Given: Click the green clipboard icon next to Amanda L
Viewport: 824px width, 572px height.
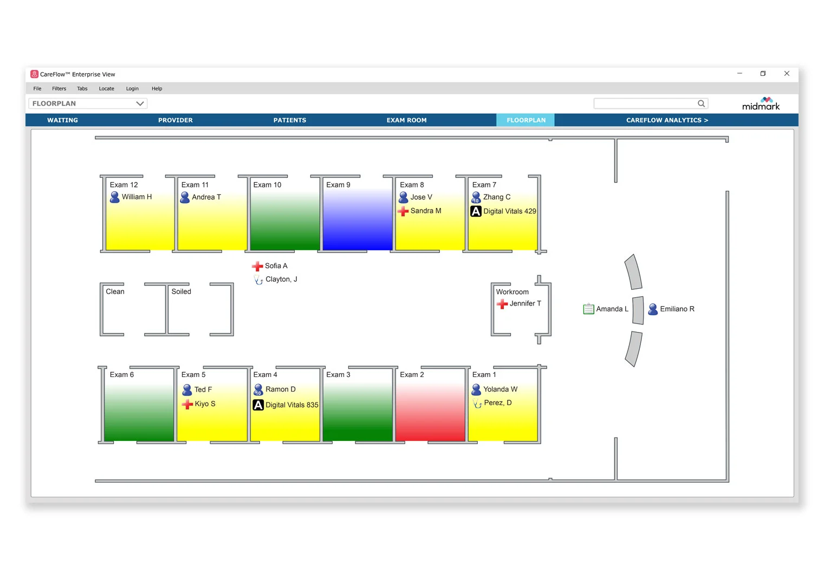Looking at the screenshot, I should [x=588, y=309].
